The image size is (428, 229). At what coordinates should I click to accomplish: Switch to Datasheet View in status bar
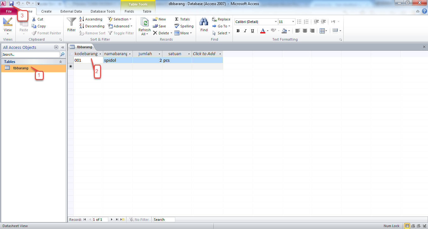pyautogui.click(x=407, y=226)
